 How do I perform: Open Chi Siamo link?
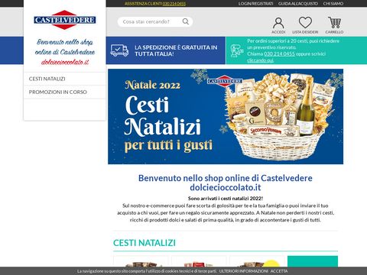[x=333, y=4]
